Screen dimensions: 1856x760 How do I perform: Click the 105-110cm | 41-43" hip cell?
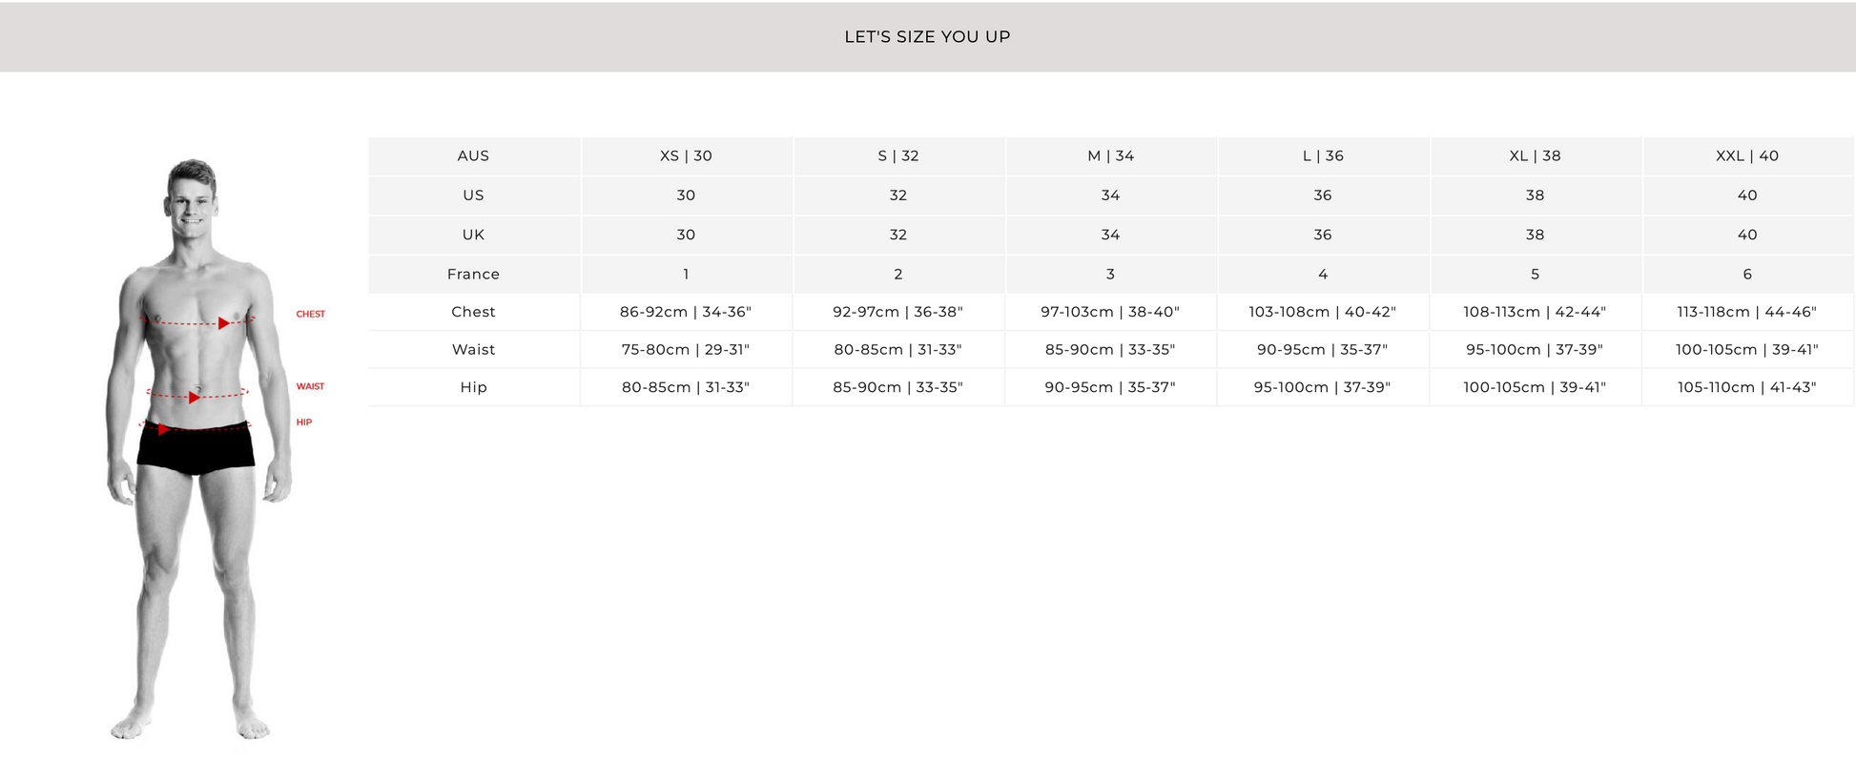coord(1747,387)
